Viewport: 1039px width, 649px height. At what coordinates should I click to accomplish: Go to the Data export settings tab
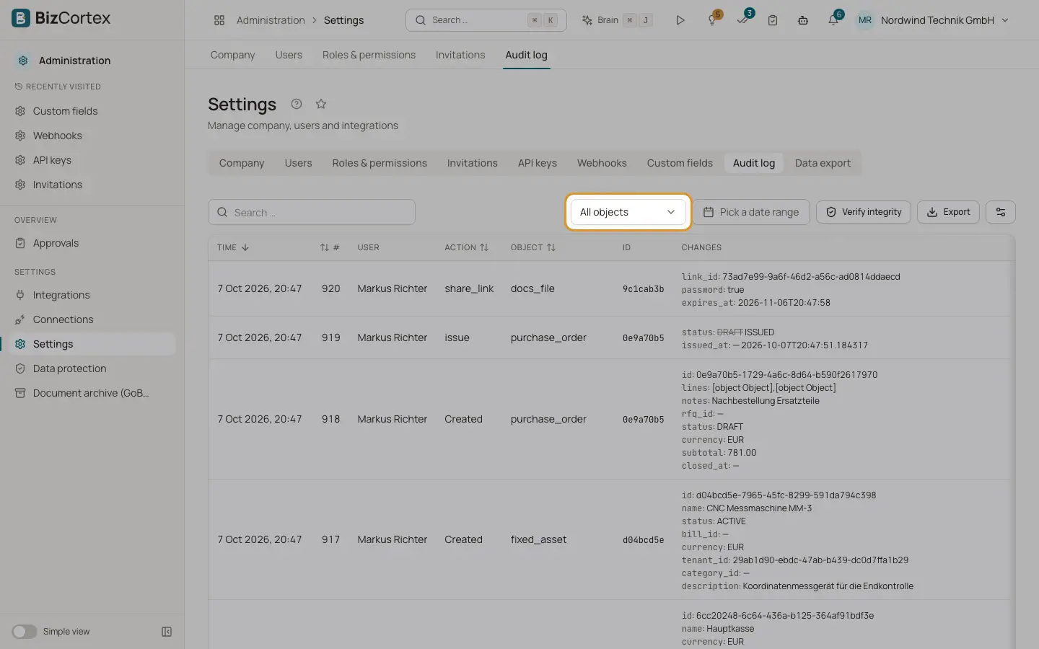point(823,163)
